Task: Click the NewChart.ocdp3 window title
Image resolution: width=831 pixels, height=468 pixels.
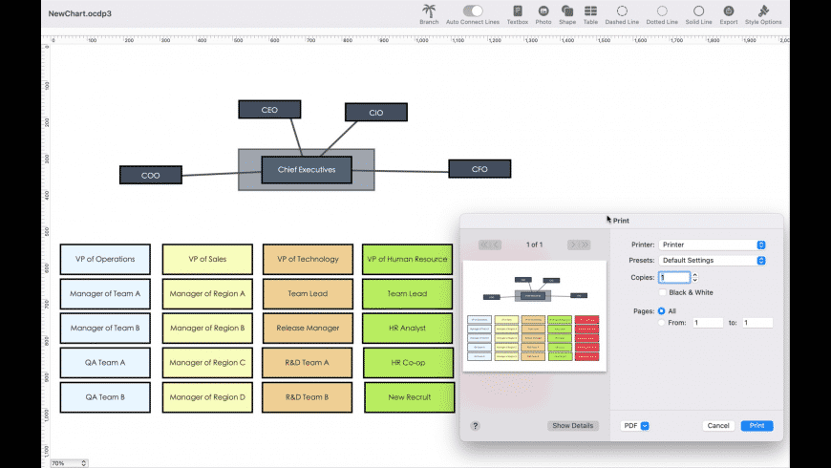Action: click(x=80, y=13)
